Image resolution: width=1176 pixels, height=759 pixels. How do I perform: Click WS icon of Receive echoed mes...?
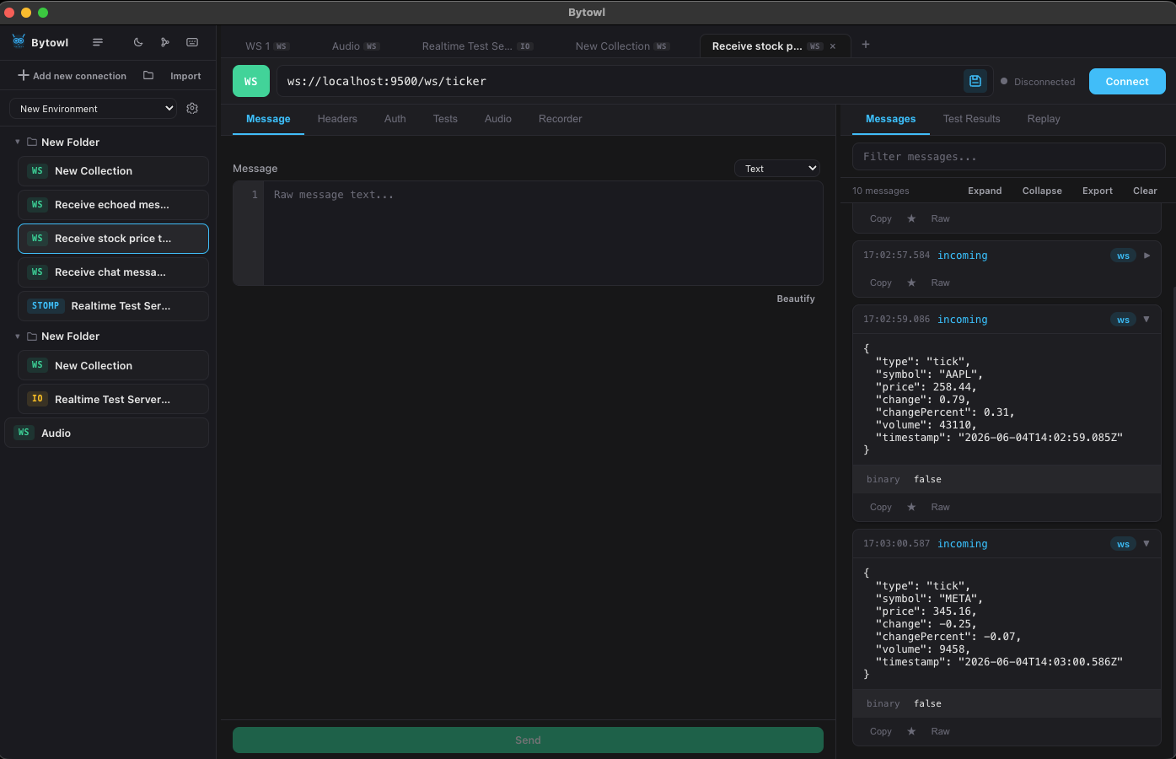[x=37, y=205]
